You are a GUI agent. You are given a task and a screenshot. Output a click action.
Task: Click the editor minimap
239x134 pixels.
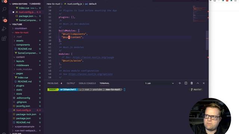(x=199, y=14)
